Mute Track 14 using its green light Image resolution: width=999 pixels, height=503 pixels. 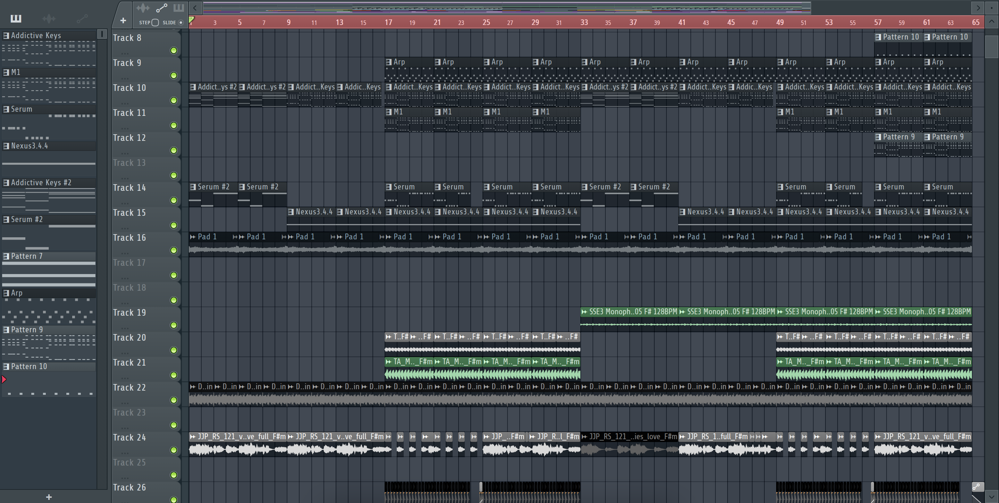click(174, 200)
